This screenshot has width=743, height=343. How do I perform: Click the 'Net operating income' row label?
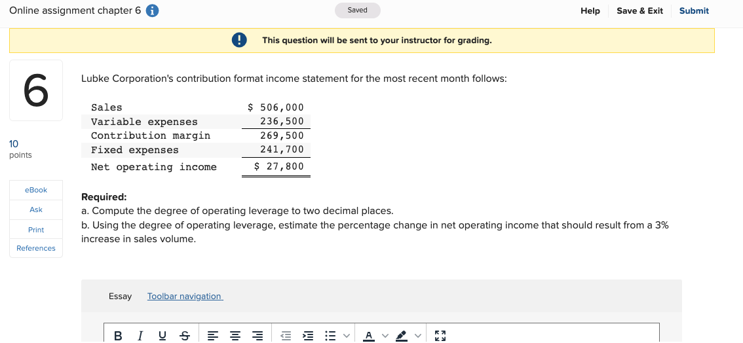coord(153,167)
